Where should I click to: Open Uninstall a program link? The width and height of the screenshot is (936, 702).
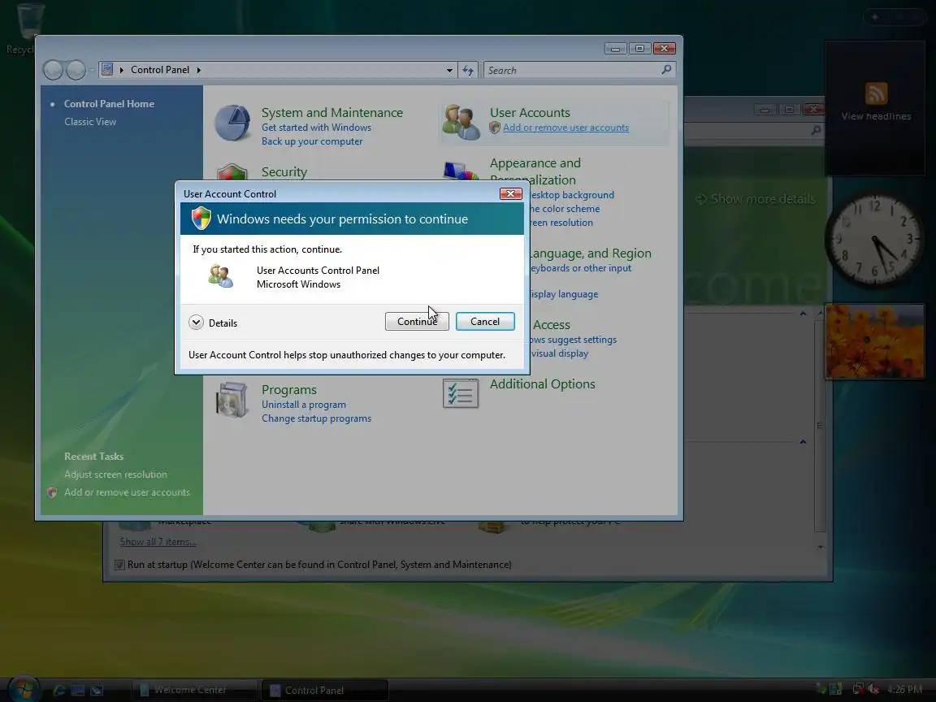[x=303, y=404]
